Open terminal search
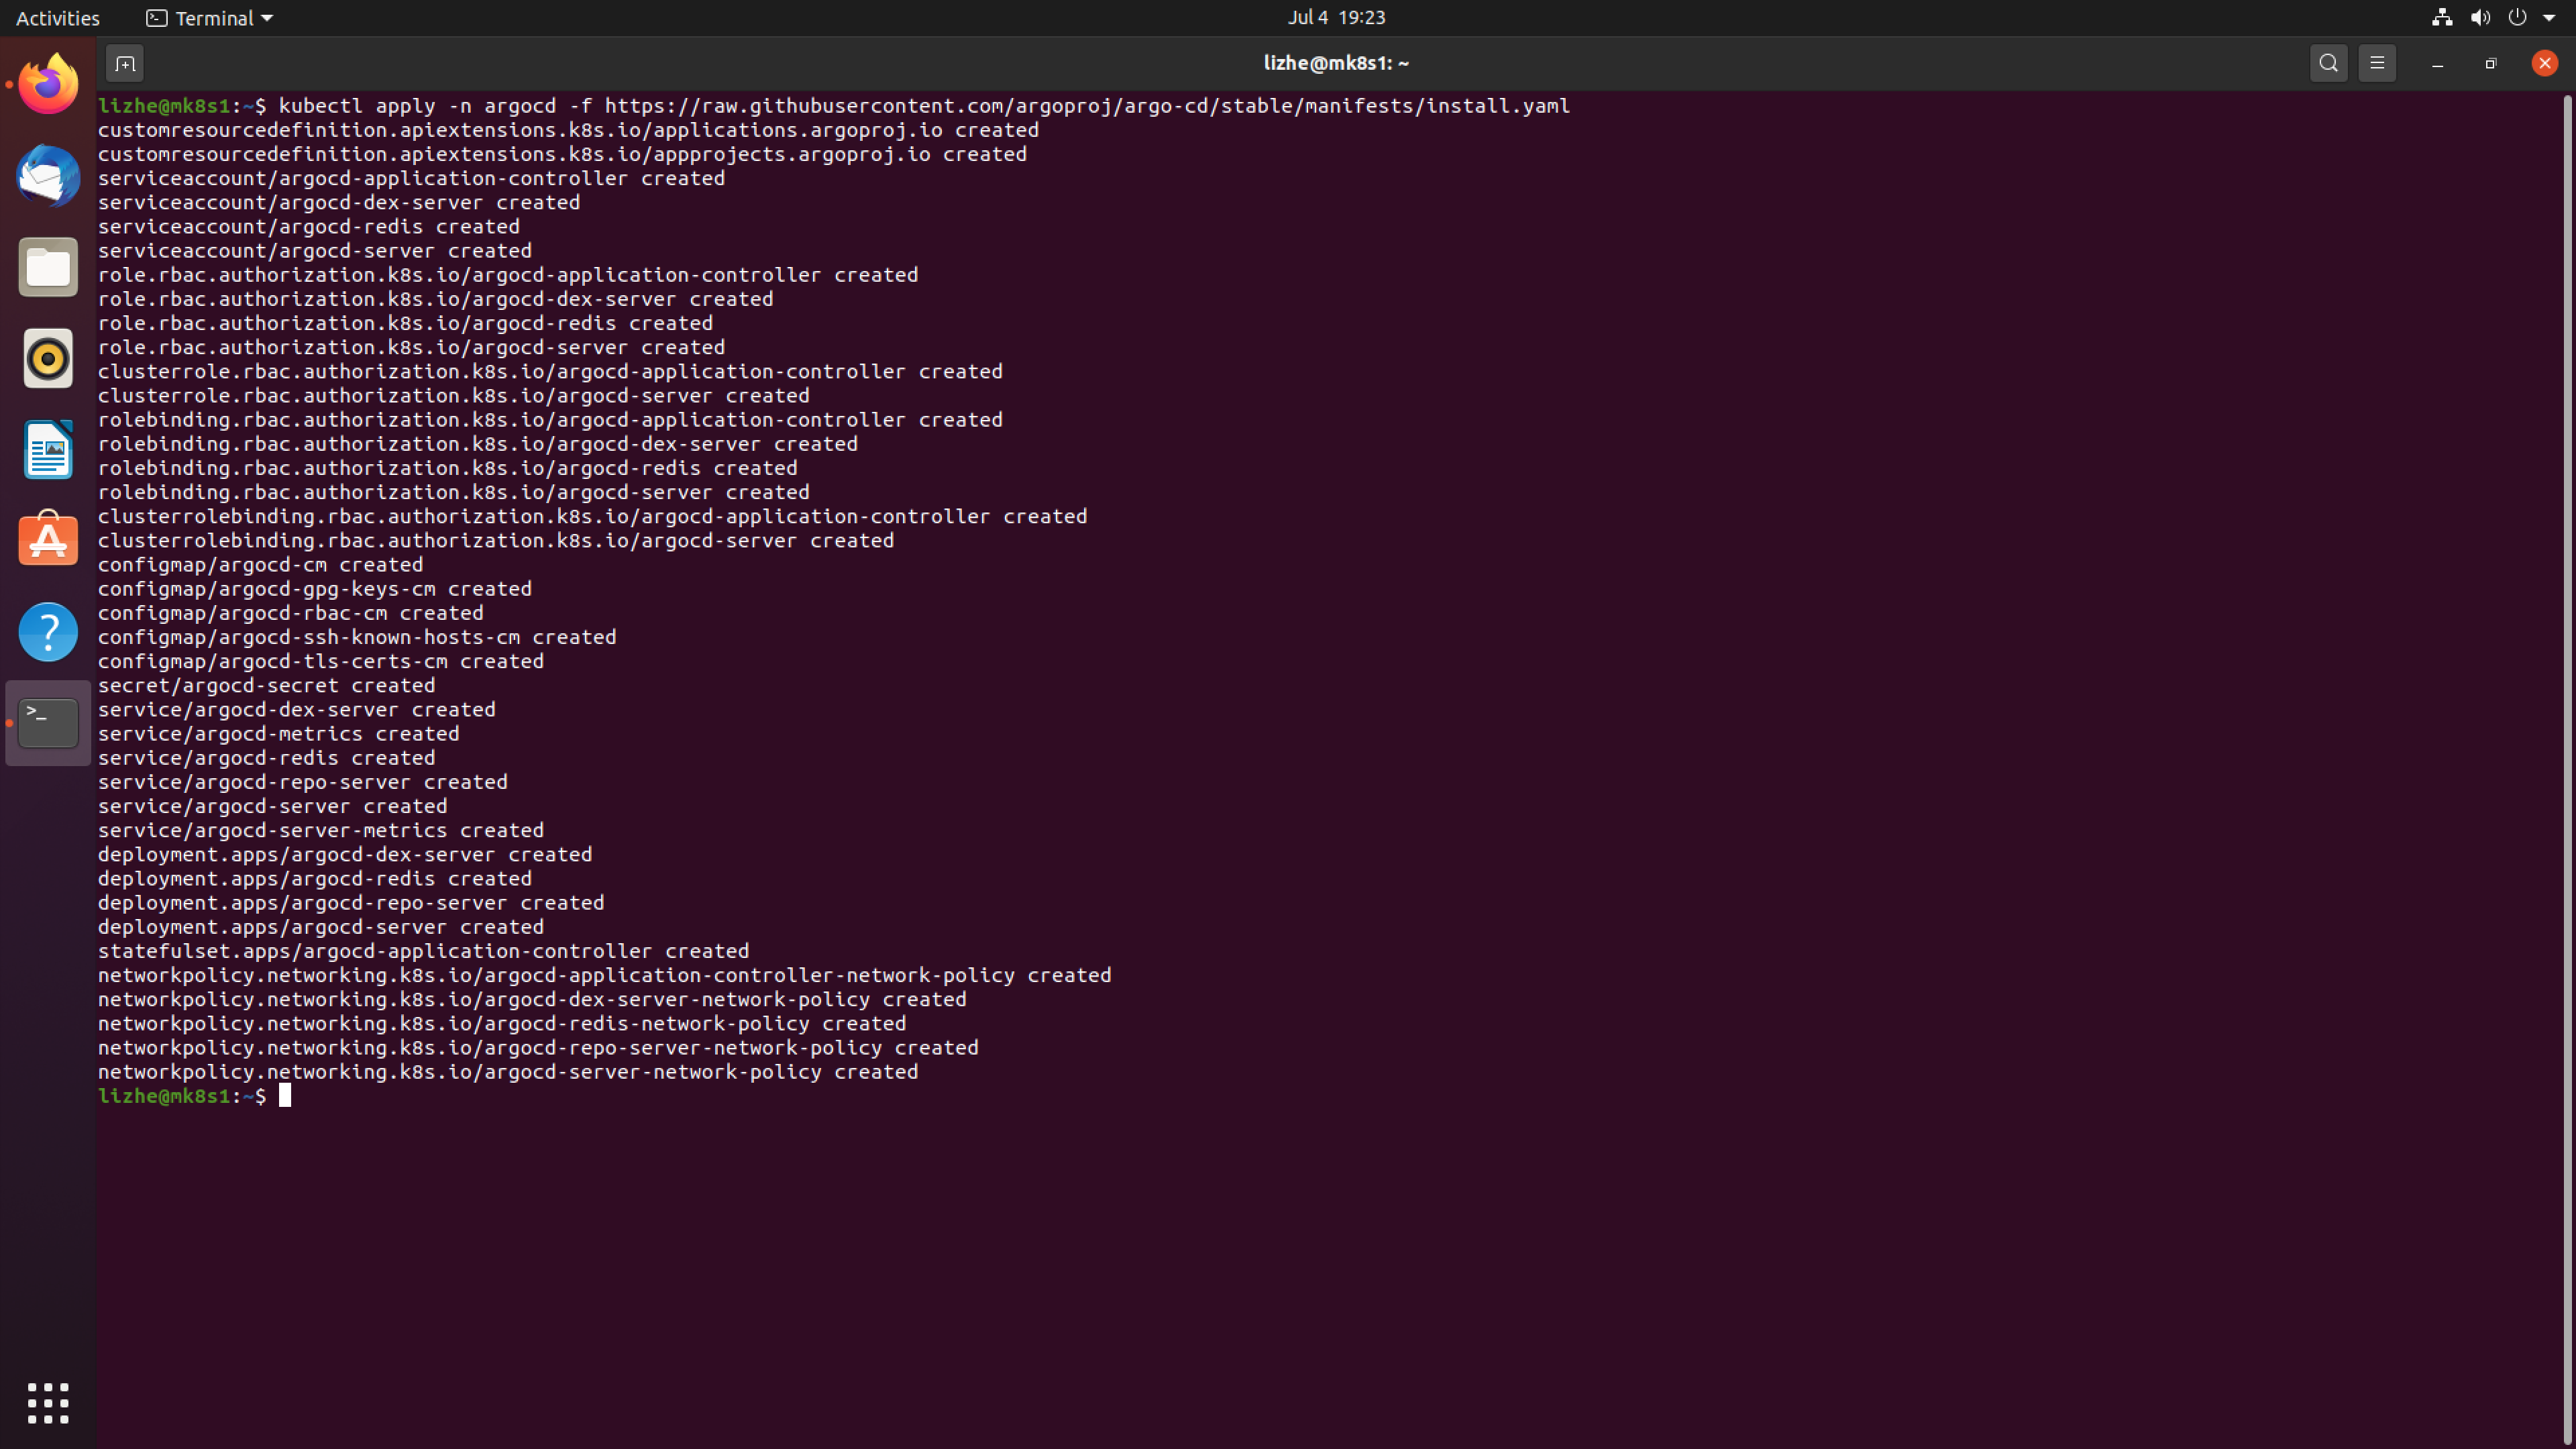2576x1449 pixels. pos(2328,63)
